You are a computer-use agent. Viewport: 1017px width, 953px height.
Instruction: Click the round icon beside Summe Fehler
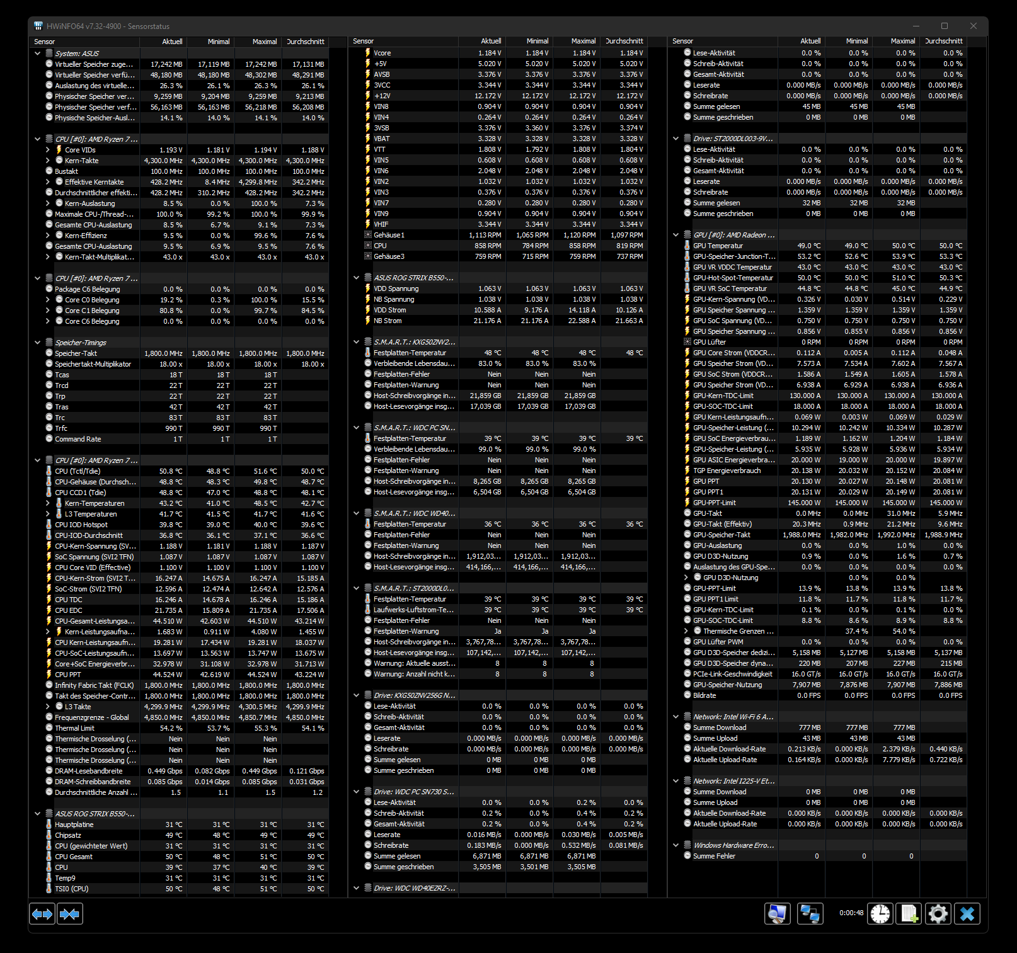point(687,856)
